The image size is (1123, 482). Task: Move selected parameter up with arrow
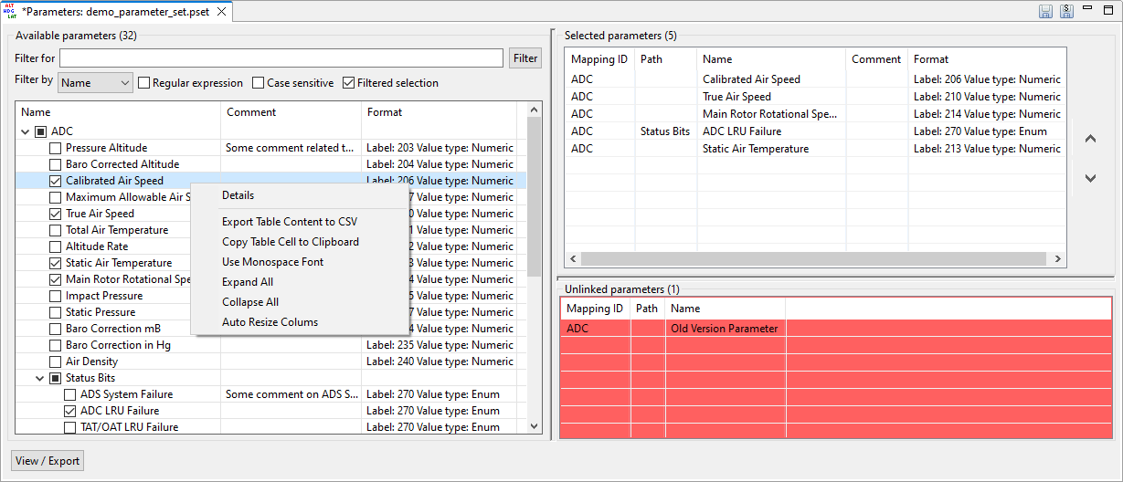tap(1090, 140)
